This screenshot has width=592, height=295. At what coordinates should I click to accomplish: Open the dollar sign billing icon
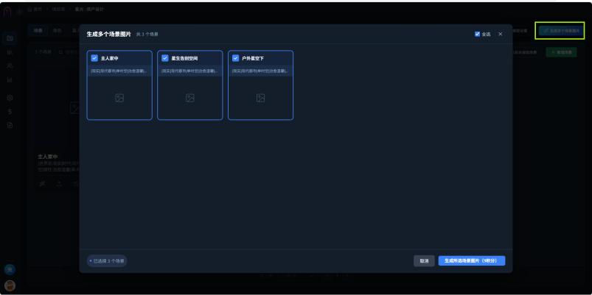pyautogui.click(x=10, y=112)
